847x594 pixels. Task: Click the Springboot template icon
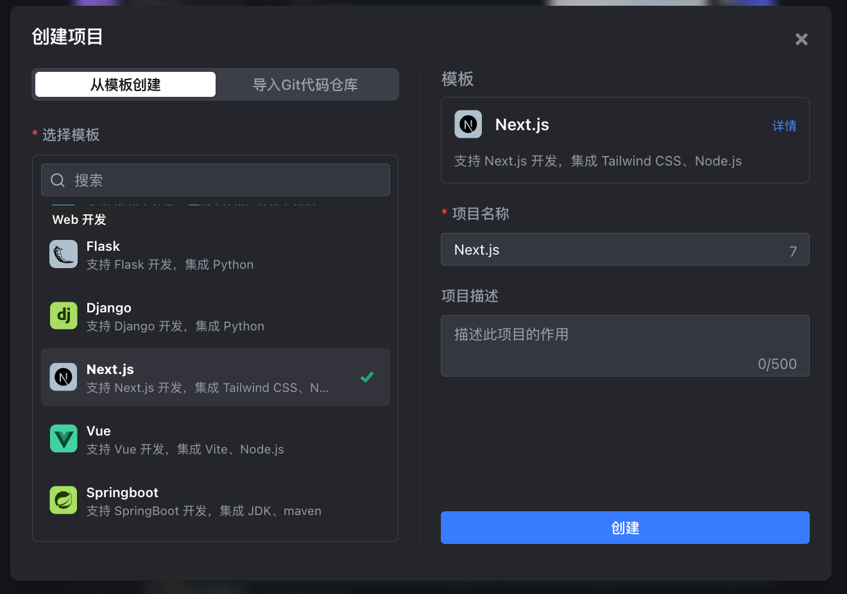pyautogui.click(x=63, y=500)
